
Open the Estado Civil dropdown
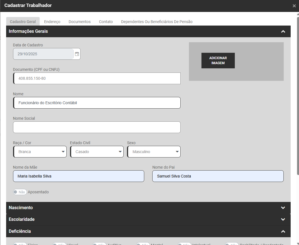click(x=97, y=152)
